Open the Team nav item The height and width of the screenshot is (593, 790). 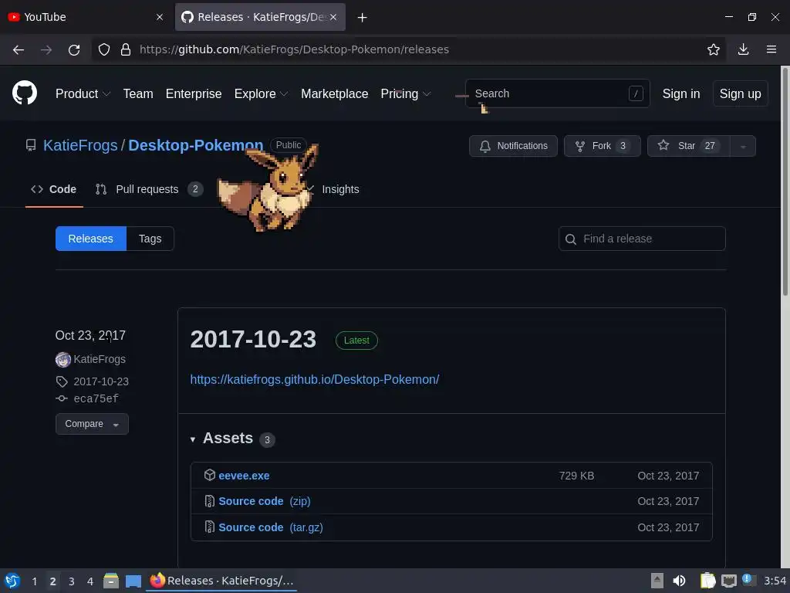pos(138,93)
